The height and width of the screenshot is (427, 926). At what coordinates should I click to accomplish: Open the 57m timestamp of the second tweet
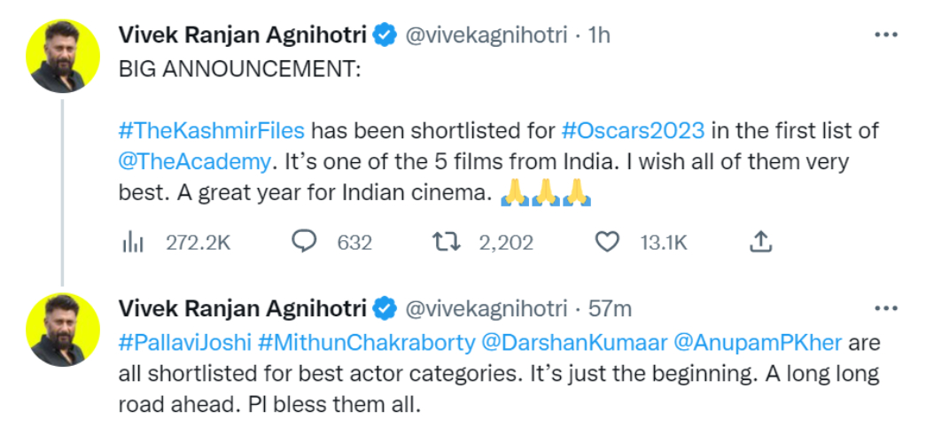click(x=610, y=308)
